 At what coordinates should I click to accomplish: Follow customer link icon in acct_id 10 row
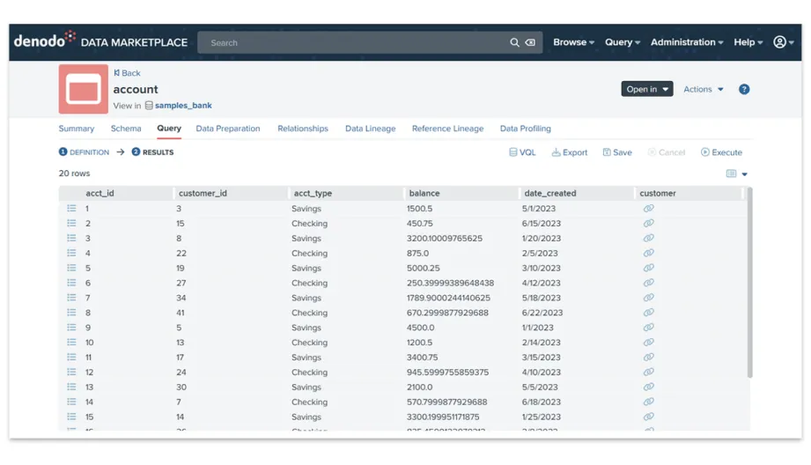pyautogui.click(x=649, y=342)
